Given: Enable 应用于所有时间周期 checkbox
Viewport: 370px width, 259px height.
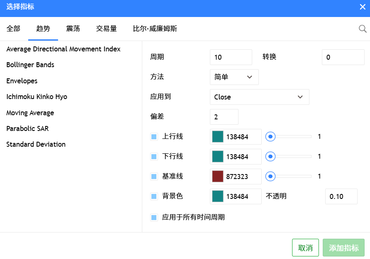Looking at the screenshot, I should click(154, 217).
